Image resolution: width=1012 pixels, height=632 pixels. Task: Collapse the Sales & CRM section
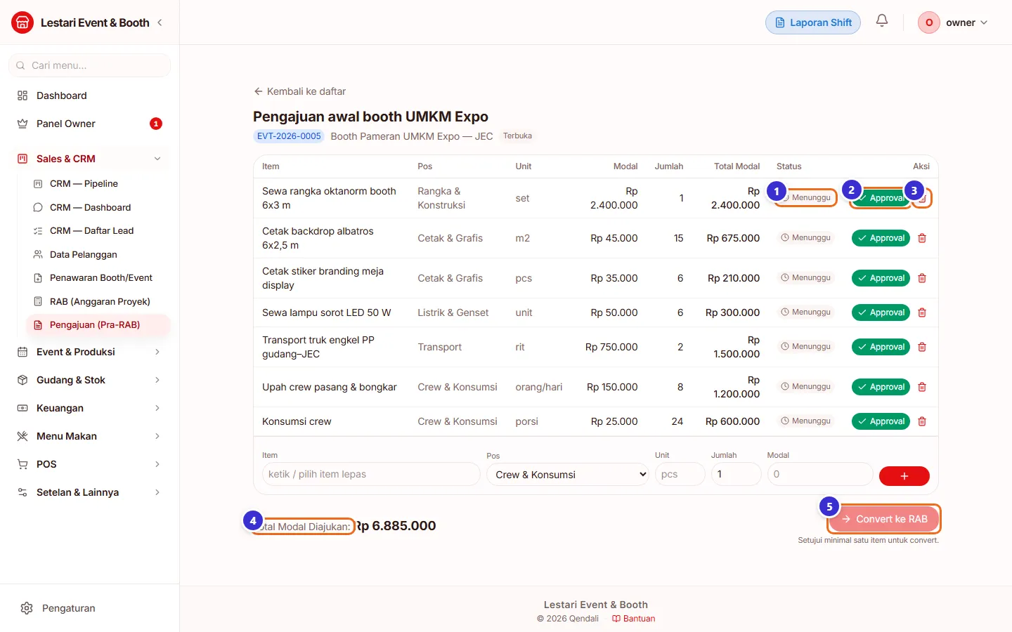(x=89, y=159)
